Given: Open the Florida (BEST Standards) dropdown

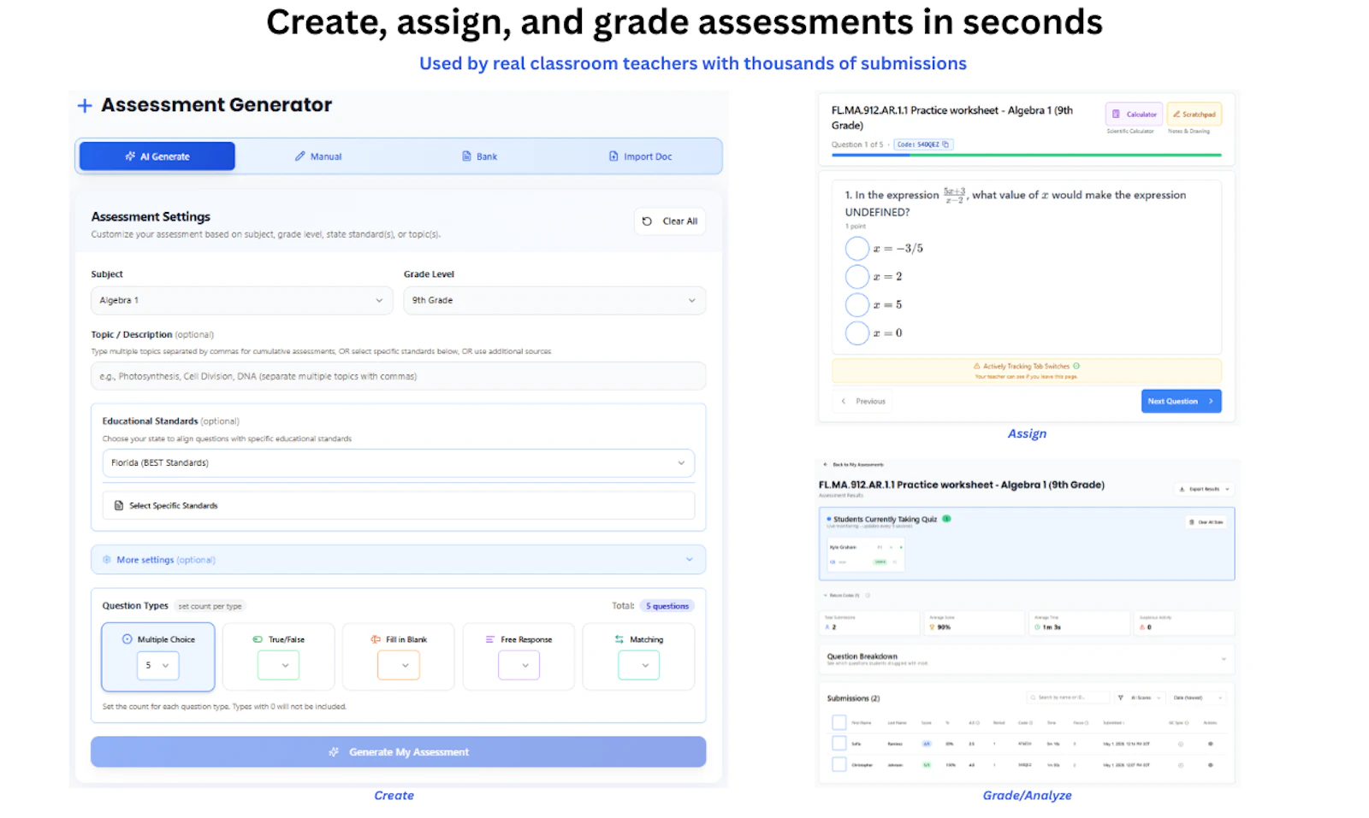Looking at the screenshot, I should coord(399,463).
